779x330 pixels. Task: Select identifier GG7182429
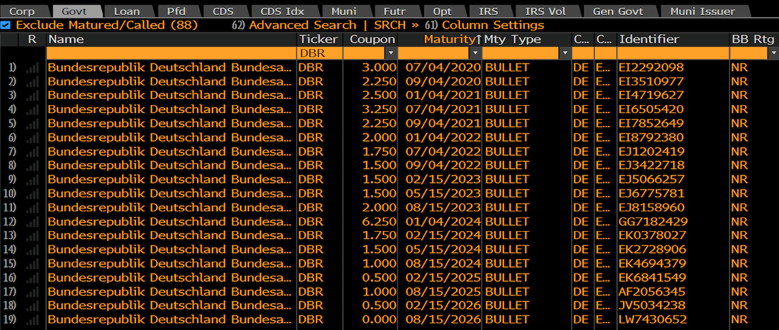[x=653, y=222]
